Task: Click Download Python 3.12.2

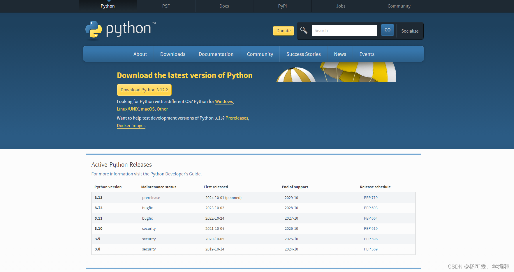Action: coord(144,90)
